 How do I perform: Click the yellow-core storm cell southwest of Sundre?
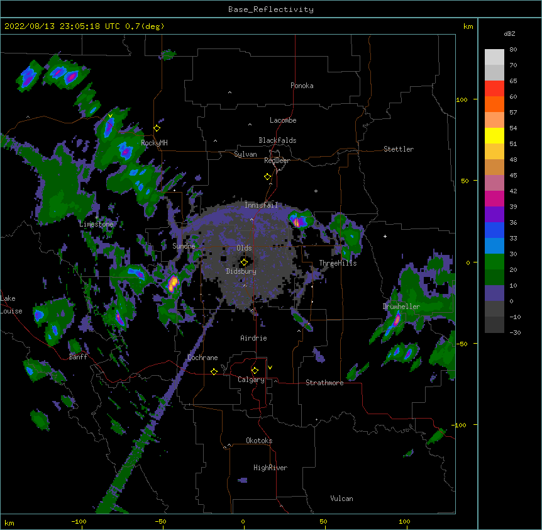pyautogui.click(x=172, y=283)
